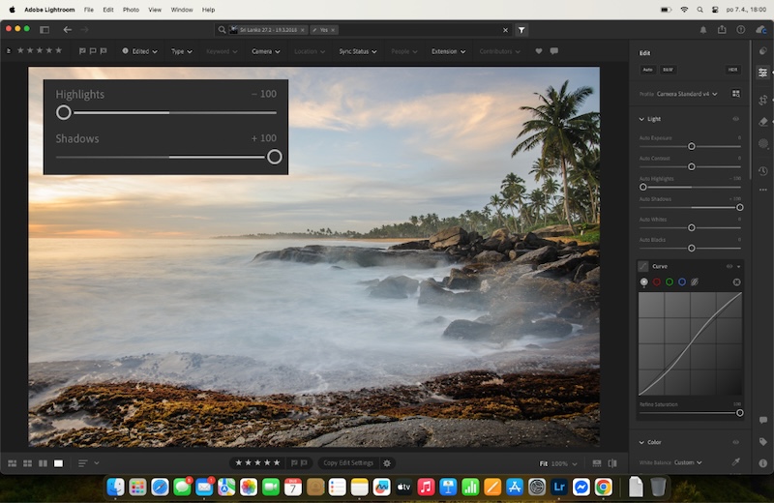Select the green curve channel
774x503 pixels.
tap(670, 281)
